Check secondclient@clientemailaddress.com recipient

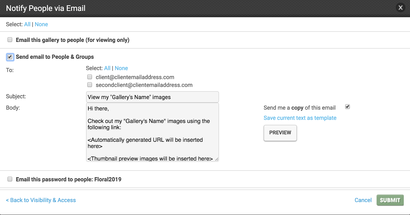(x=90, y=85)
